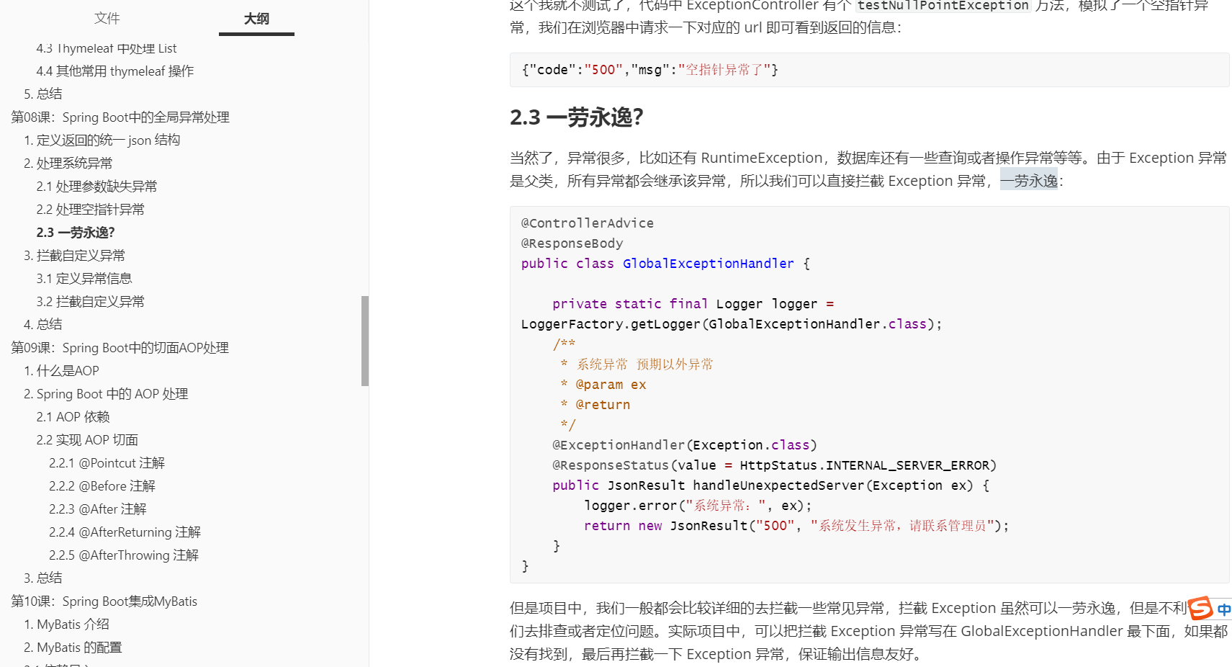Open 2.2.3 @After 注解
The width and height of the screenshot is (1232, 667).
point(97,509)
